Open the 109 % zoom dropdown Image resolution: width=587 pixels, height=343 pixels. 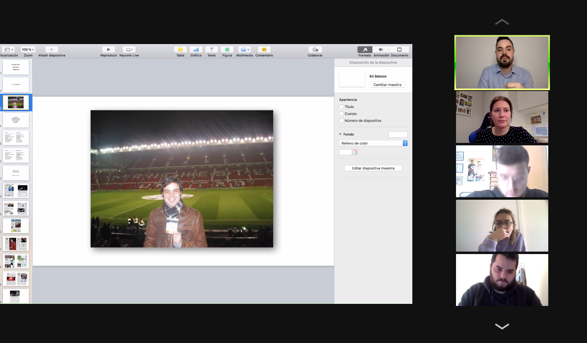[x=28, y=49]
